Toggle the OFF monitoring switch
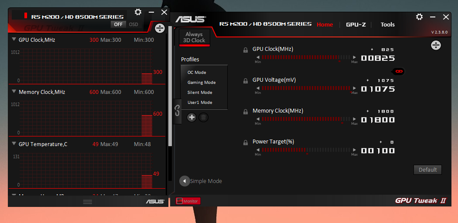The width and height of the screenshot is (458, 223). [x=118, y=24]
